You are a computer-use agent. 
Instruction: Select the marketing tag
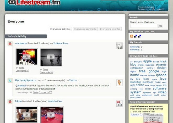pyautogui.click(x=136, y=82)
